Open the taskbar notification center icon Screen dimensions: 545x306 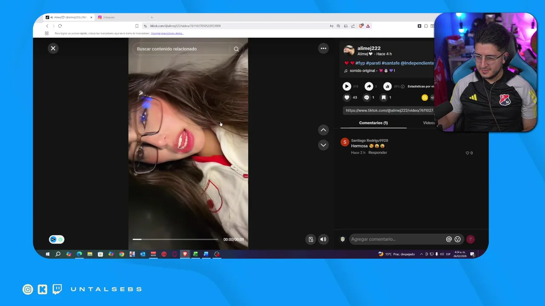pyautogui.click(x=472, y=254)
